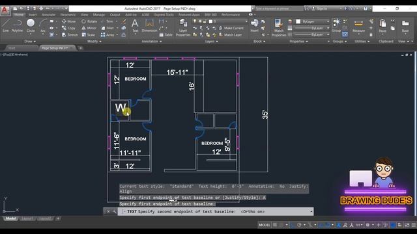The width and height of the screenshot is (417, 234).
Task: Toggle workspace switching gear in status bar
Action: (x=367, y=225)
